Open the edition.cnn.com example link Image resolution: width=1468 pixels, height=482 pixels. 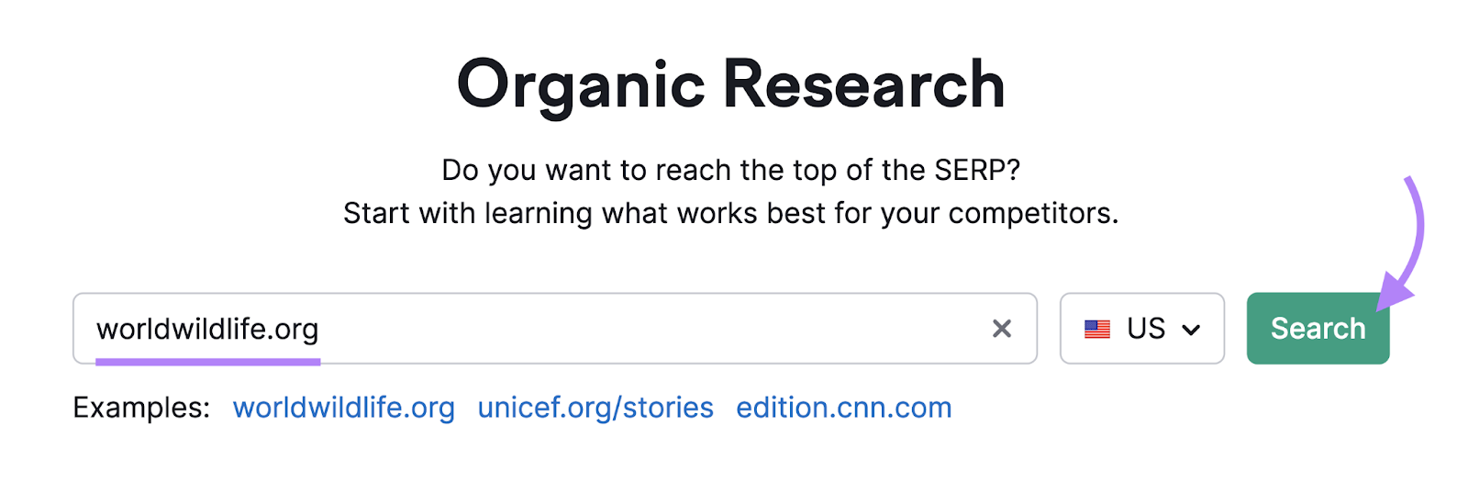(843, 408)
